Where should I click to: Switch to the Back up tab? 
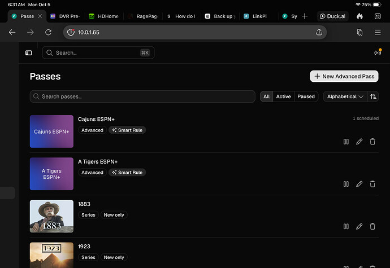[220, 16]
